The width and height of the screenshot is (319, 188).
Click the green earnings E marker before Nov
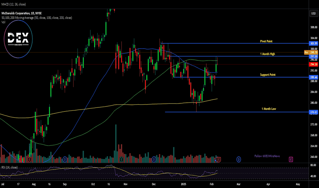click(122, 159)
